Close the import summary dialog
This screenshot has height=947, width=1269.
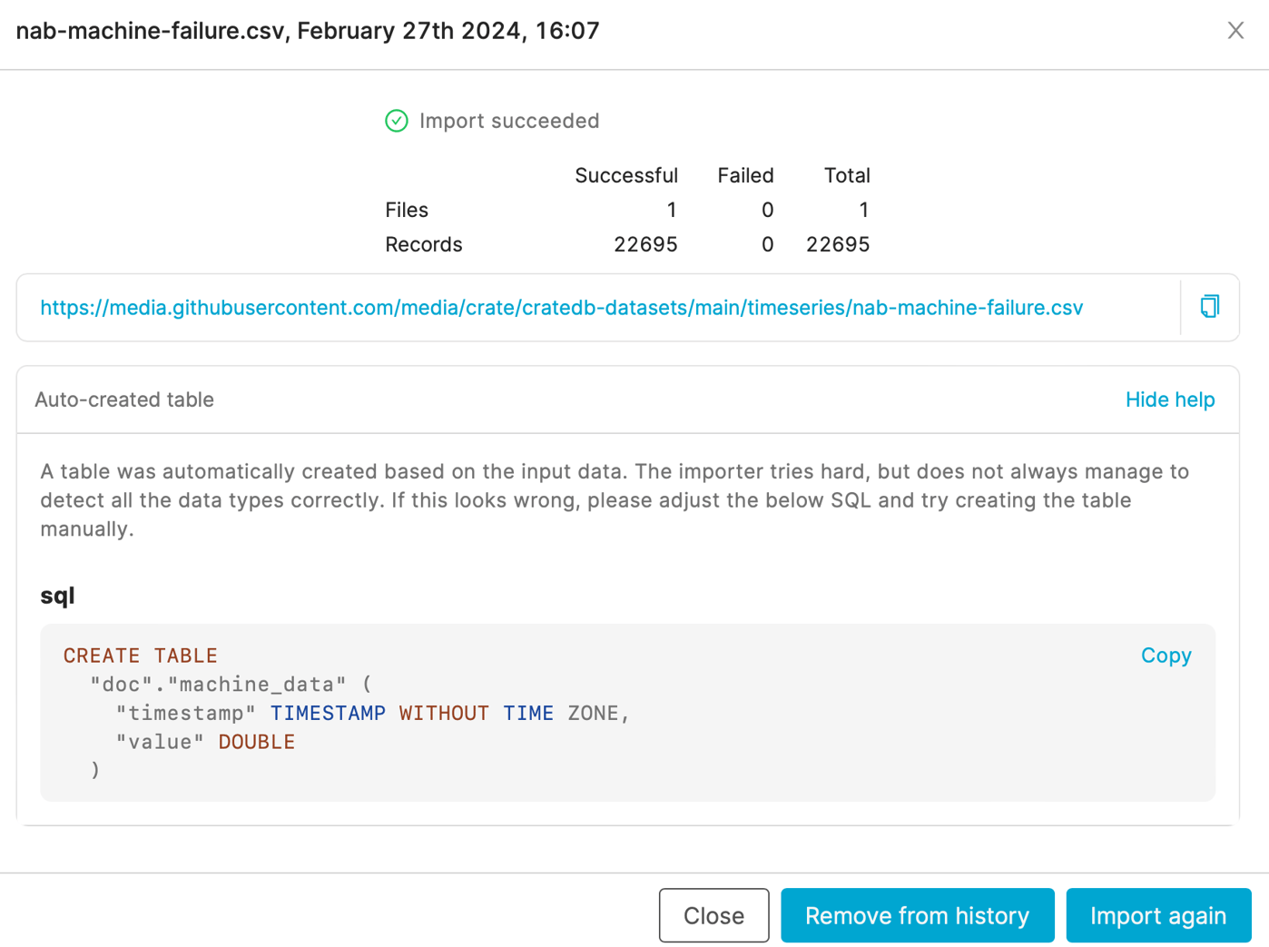[x=713, y=915]
